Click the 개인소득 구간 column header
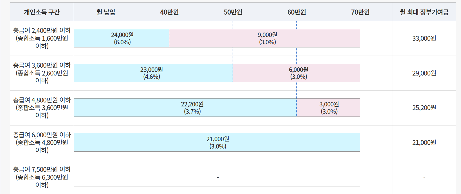 tap(42, 12)
